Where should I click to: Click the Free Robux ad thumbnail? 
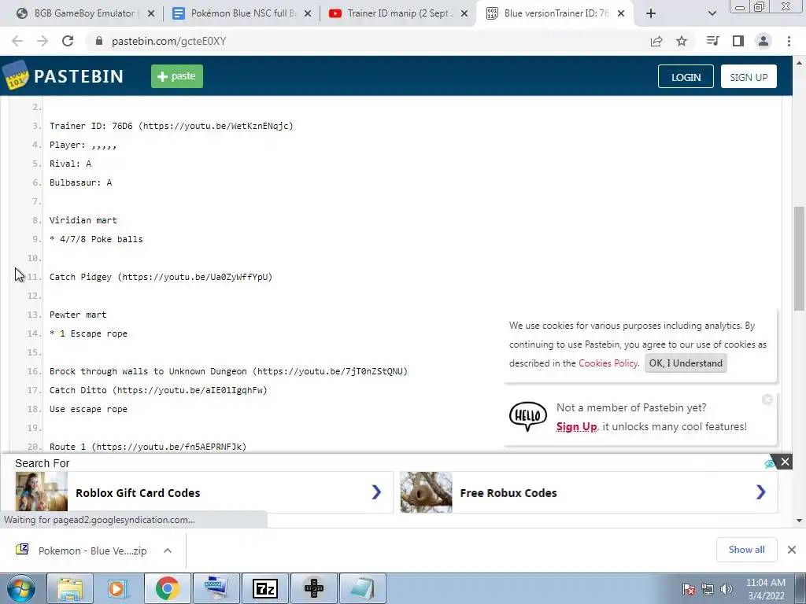click(426, 492)
